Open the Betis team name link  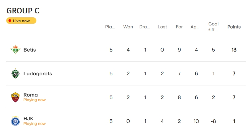coord(30,50)
